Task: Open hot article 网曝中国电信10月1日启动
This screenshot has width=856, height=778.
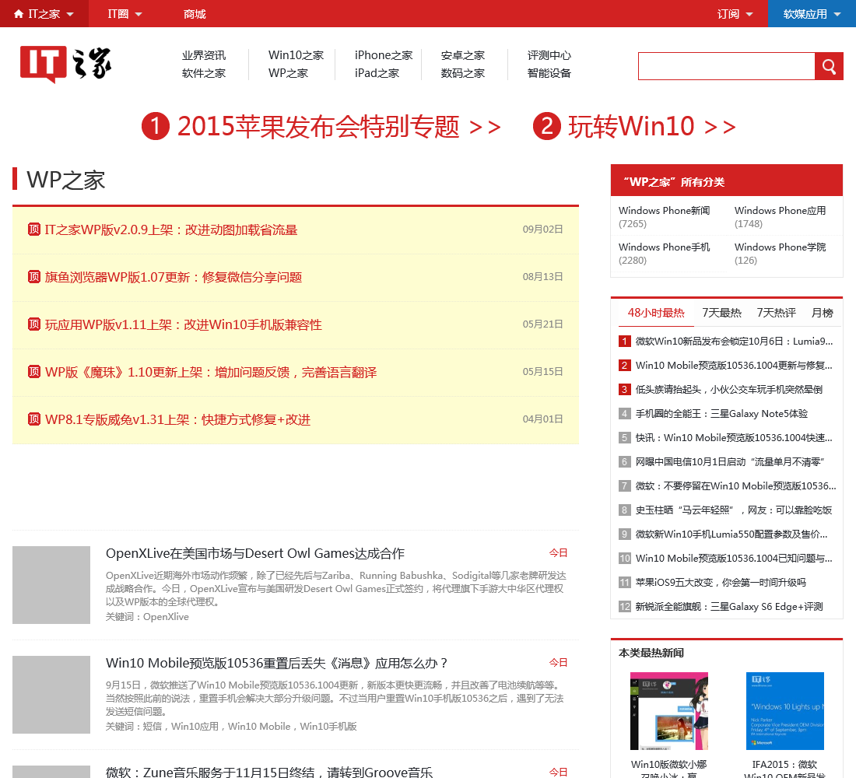Action: click(x=730, y=462)
